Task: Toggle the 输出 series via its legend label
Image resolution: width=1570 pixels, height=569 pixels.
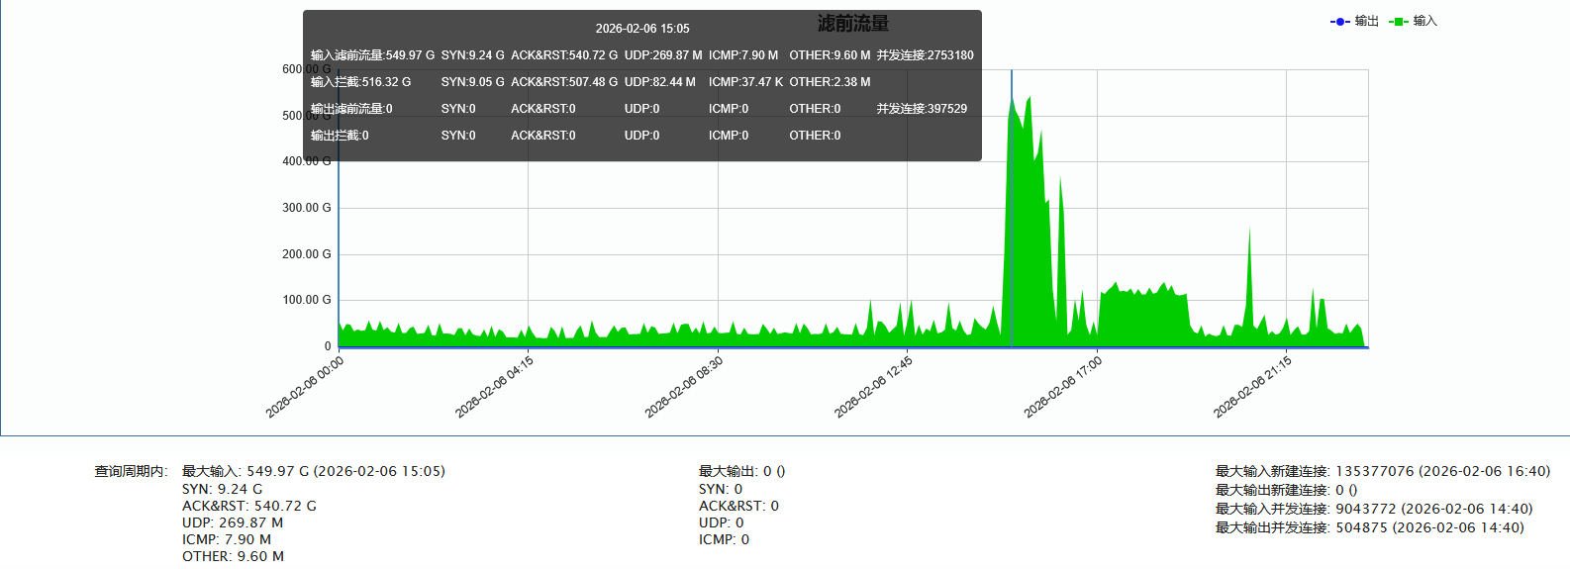Action: click(1367, 22)
